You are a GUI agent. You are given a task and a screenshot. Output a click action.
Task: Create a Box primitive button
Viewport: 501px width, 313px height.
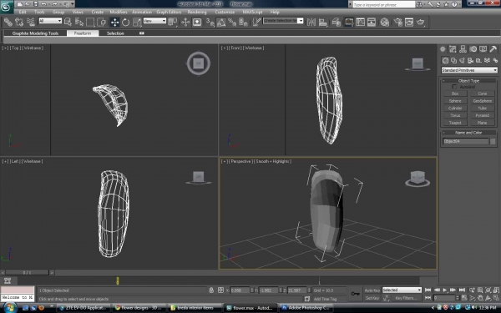(455, 93)
